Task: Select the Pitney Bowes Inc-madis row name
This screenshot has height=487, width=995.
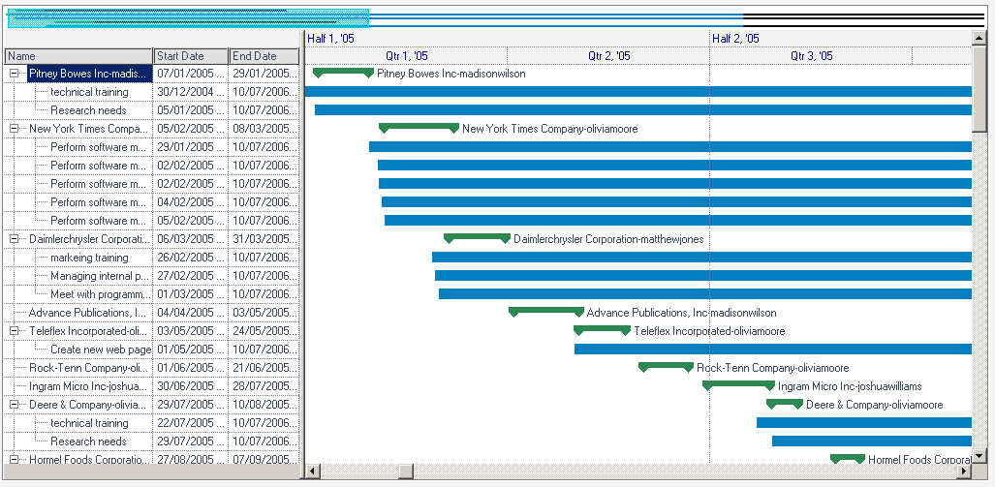Action: tap(89, 74)
